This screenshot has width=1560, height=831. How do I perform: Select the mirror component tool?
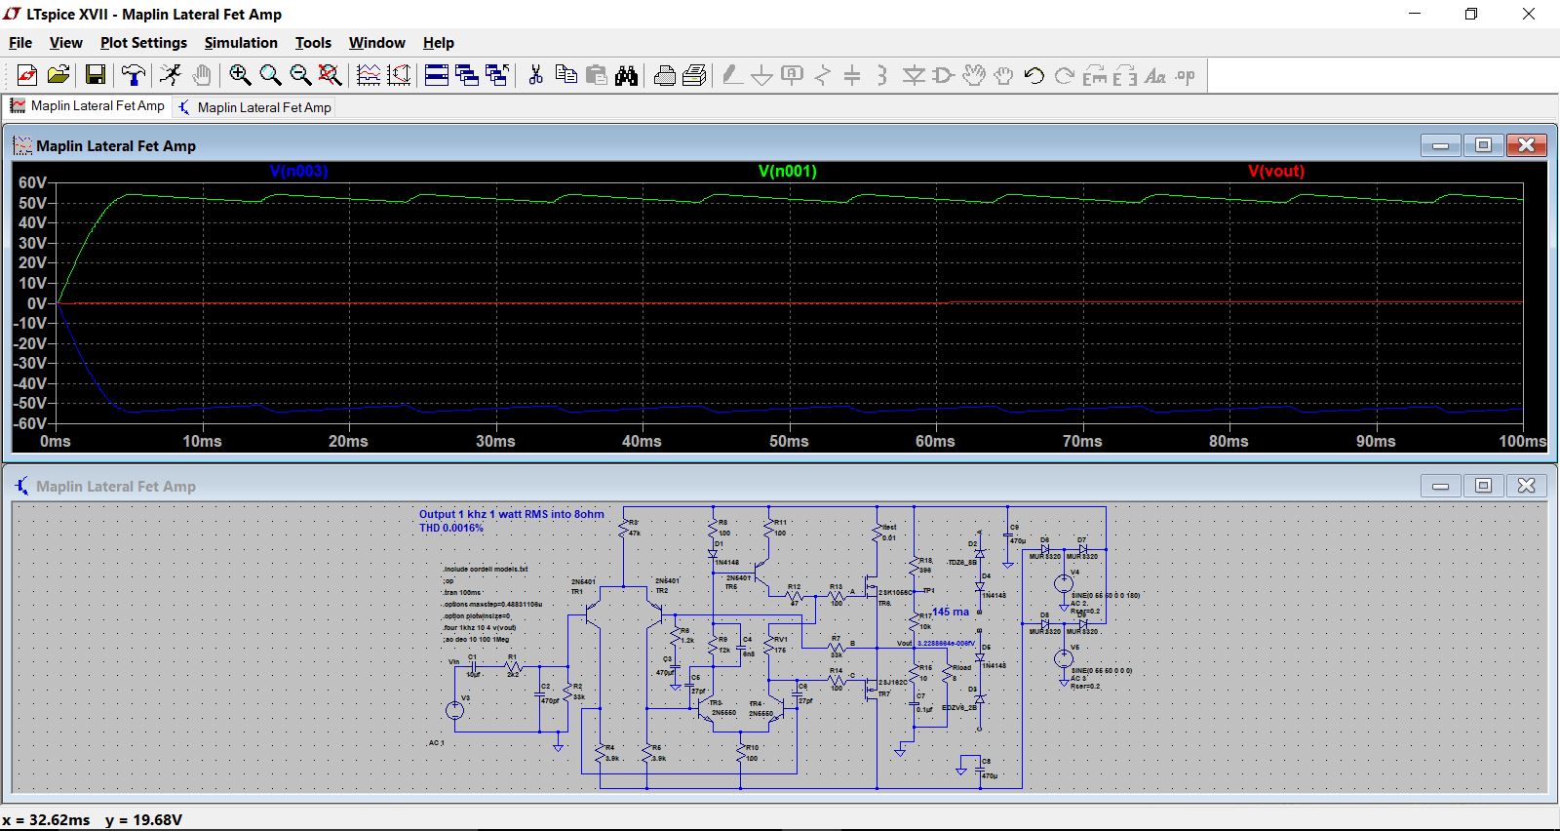(1125, 75)
